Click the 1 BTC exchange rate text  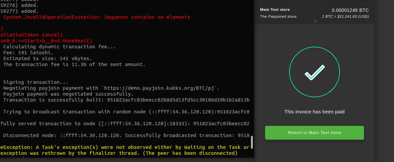345,16
